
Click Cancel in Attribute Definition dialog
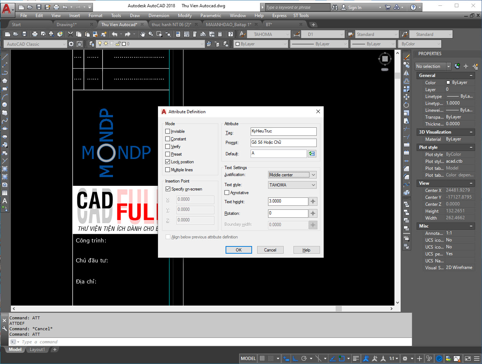click(x=270, y=250)
